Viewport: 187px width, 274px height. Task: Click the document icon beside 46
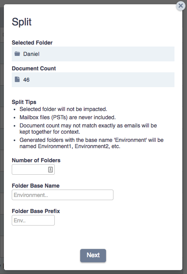click(17, 79)
